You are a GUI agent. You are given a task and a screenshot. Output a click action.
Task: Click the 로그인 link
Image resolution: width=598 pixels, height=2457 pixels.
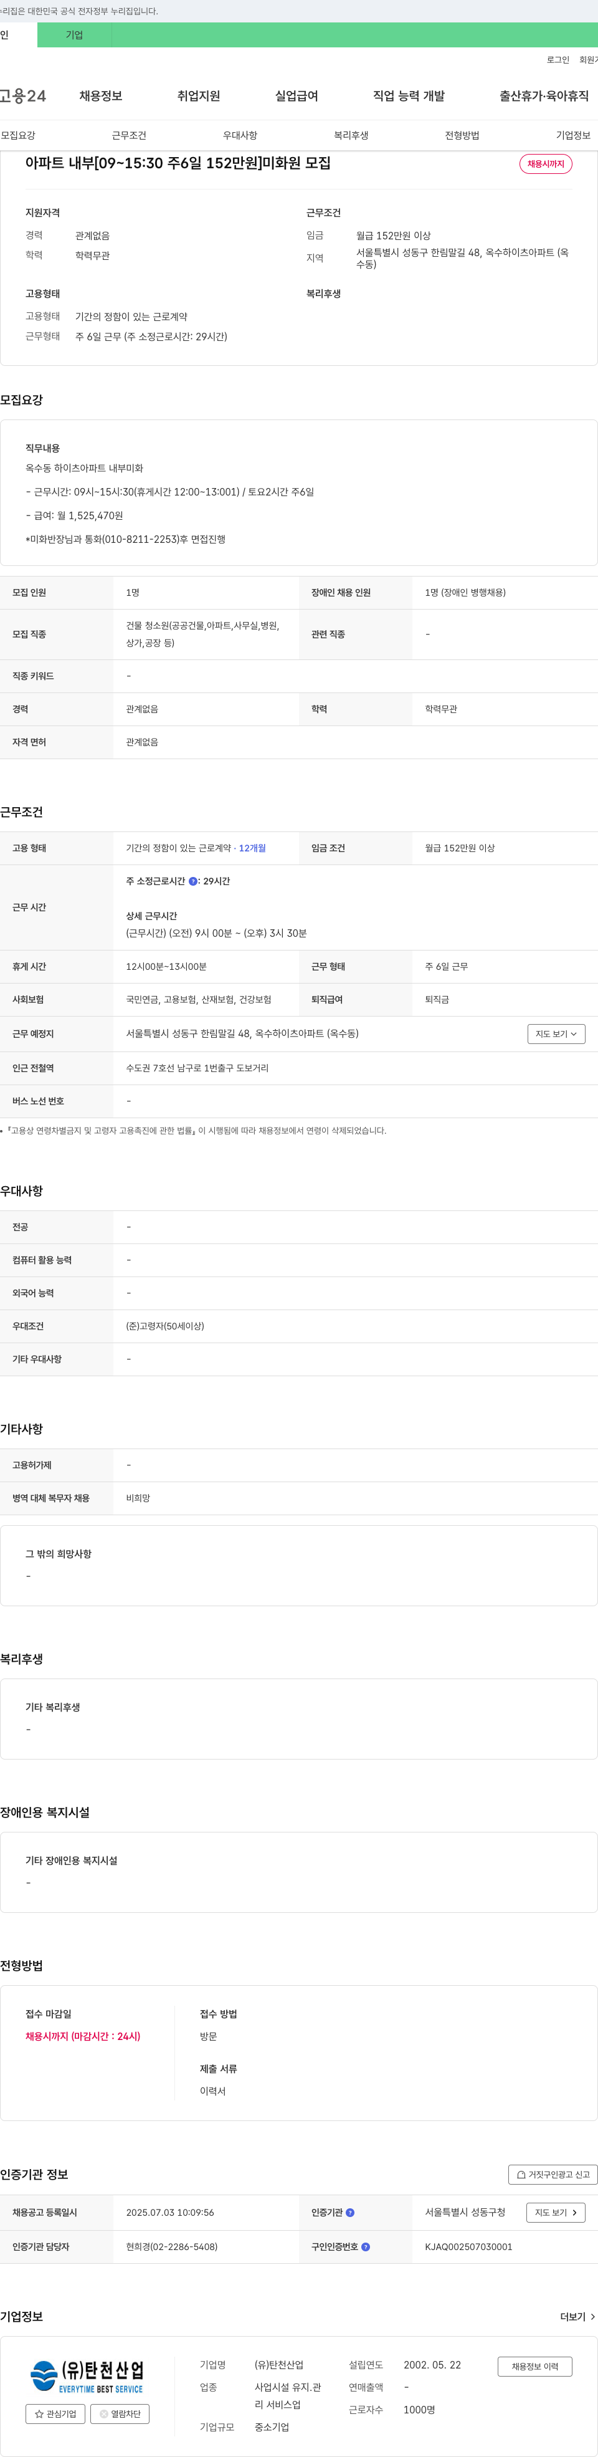(558, 60)
